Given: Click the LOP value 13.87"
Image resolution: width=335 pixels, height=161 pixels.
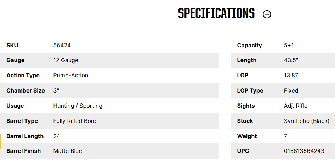Looking at the screenshot, I should [292, 76].
